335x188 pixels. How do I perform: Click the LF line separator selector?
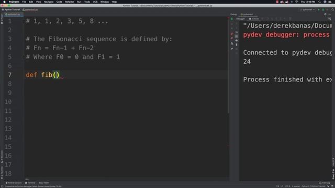tap(282, 186)
